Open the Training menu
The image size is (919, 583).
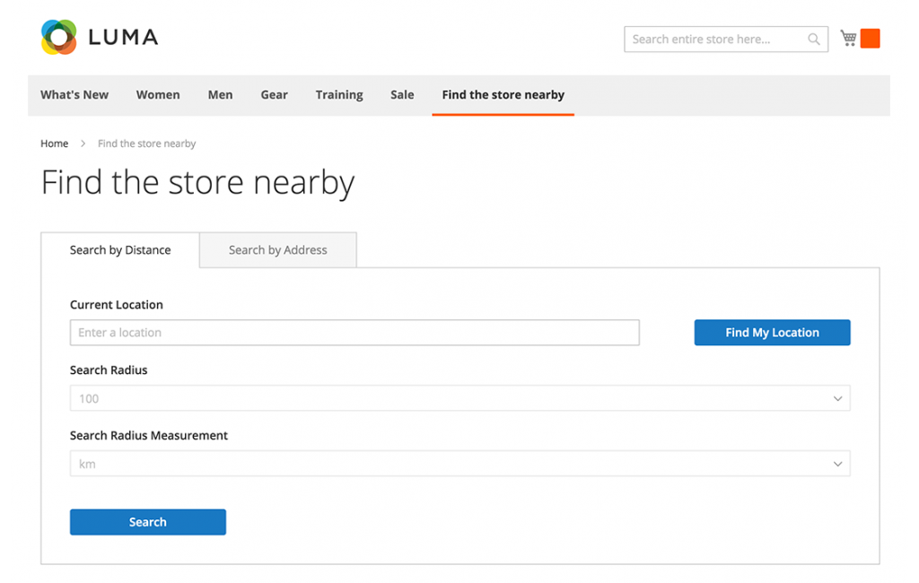click(339, 95)
